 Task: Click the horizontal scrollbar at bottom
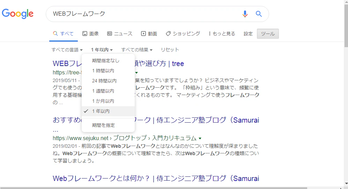coord(154,188)
